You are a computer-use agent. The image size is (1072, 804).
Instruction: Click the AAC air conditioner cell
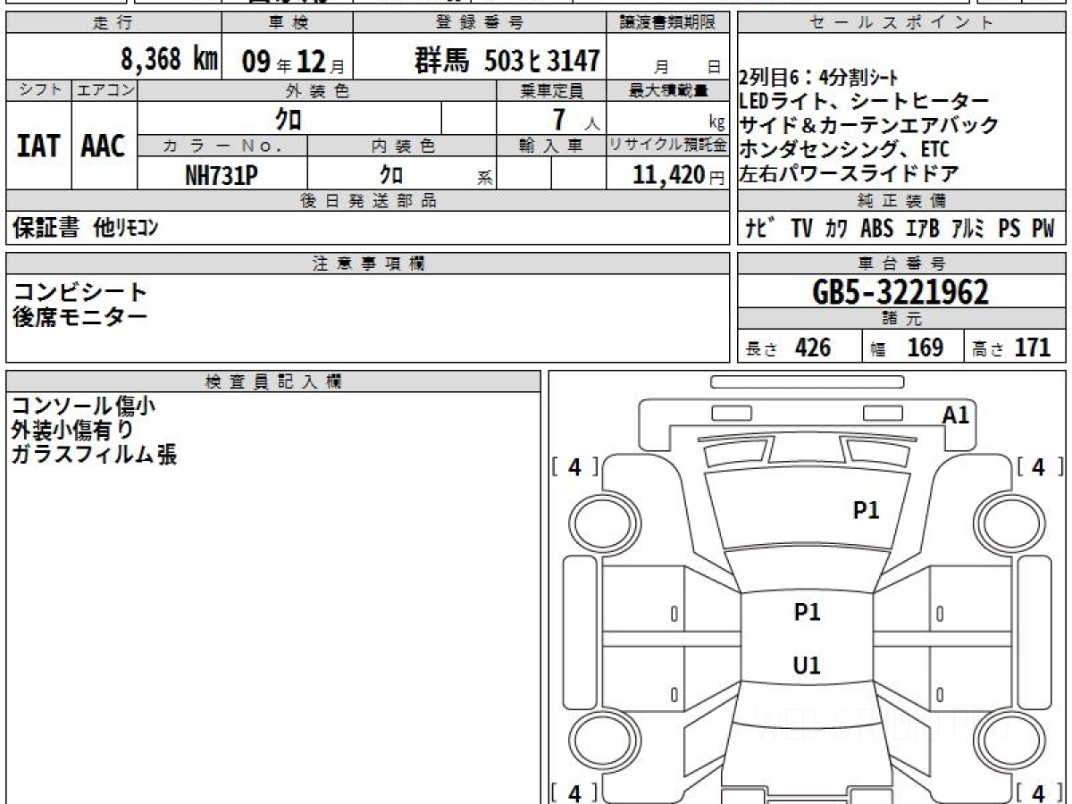pyautogui.click(x=104, y=147)
